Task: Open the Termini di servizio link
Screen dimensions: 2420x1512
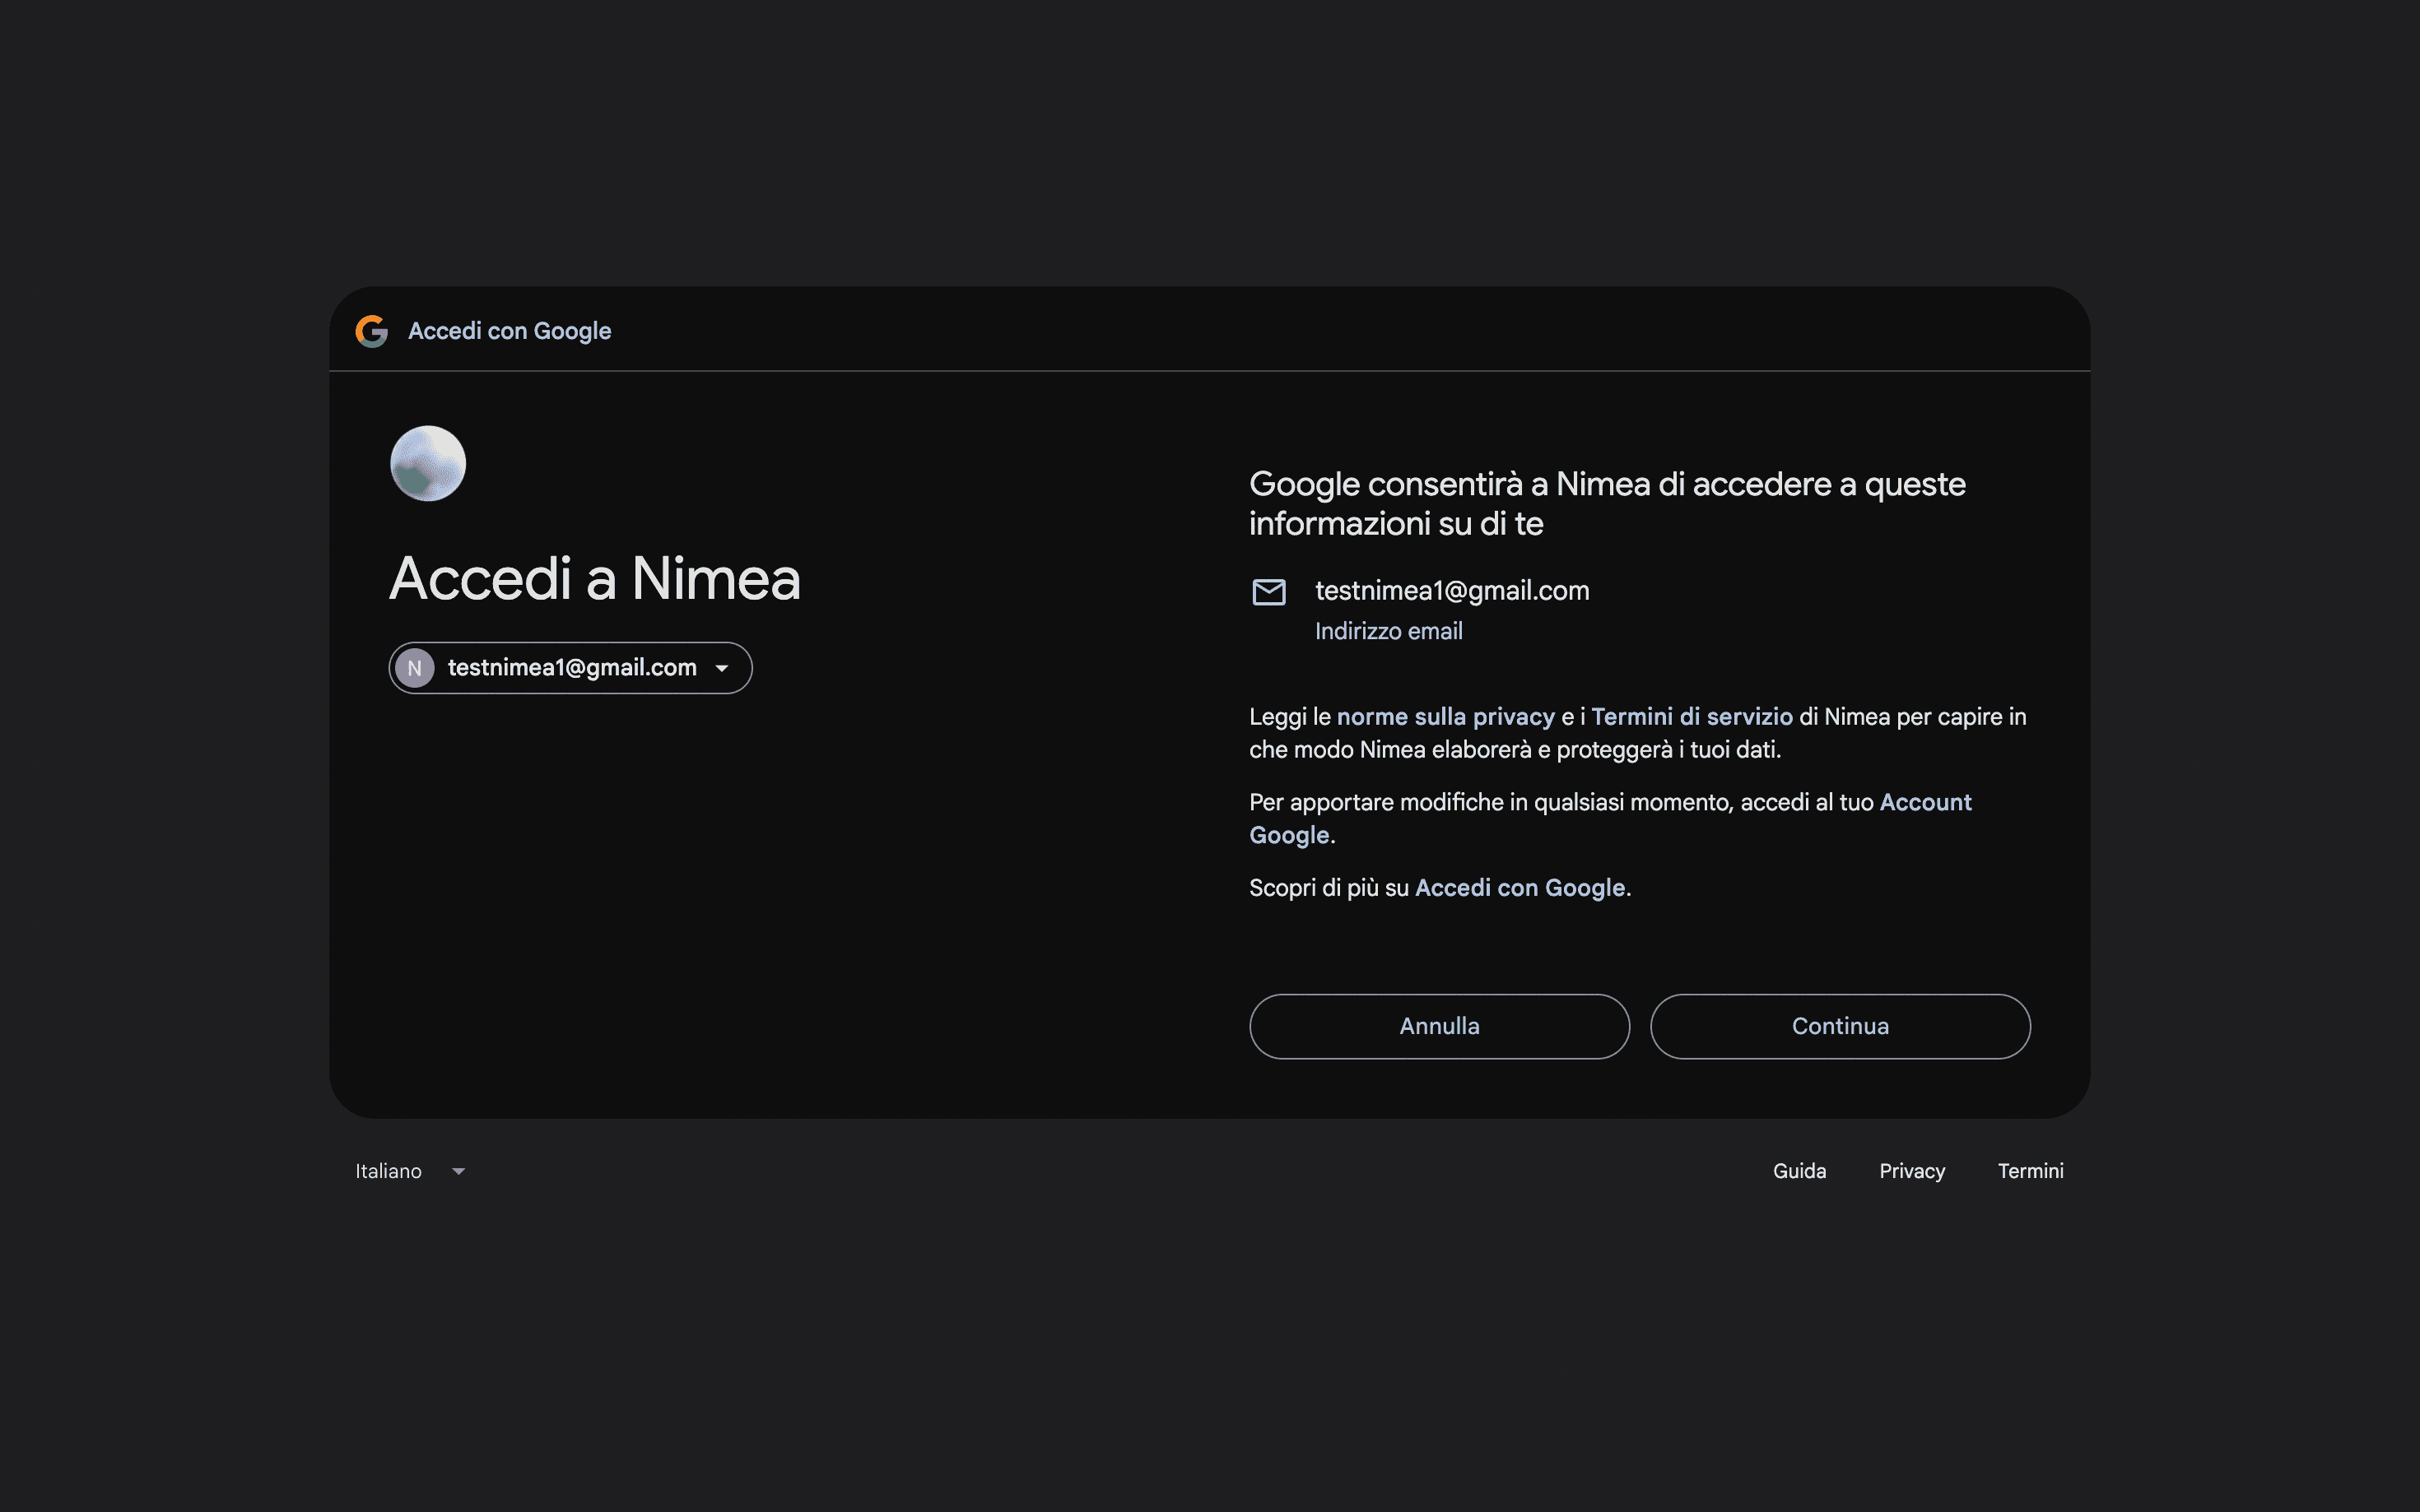Action: (x=1692, y=717)
